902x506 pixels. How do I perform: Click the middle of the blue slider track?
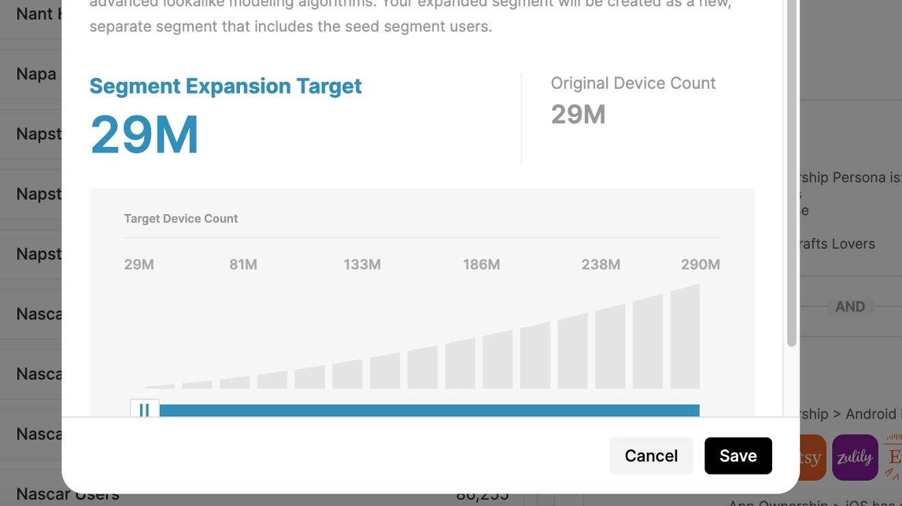(x=429, y=410)
